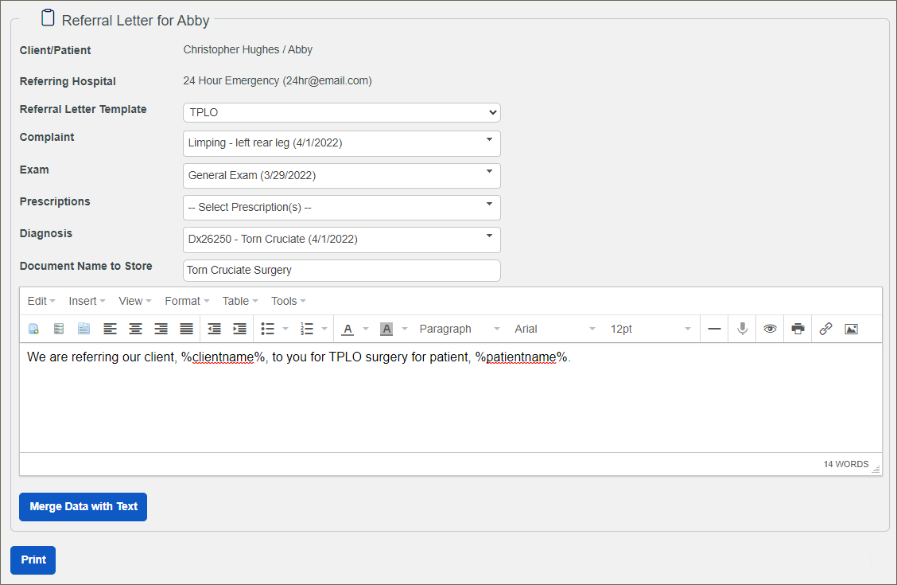
Task: Apply bullet list formatting
Action: [268, 330]
